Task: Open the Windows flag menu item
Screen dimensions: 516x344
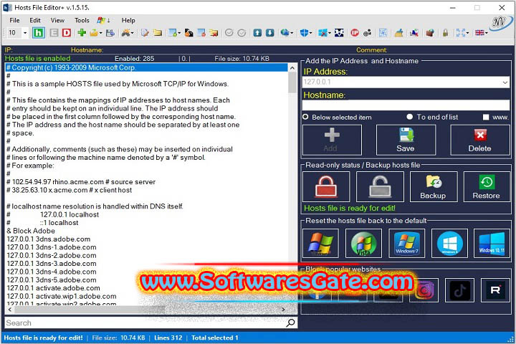Action: click(103, 20)
